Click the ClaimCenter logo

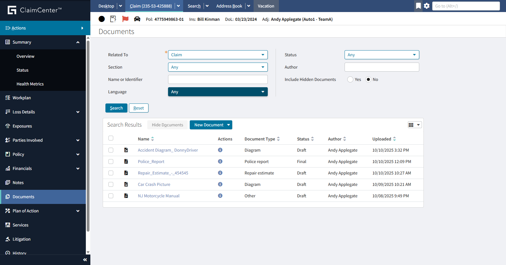click(35, 10)
